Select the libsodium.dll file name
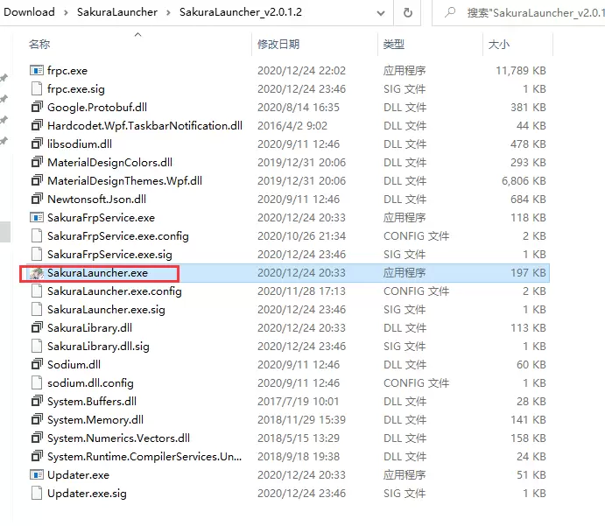Screen dimensions: 605x526 (80, 144)
